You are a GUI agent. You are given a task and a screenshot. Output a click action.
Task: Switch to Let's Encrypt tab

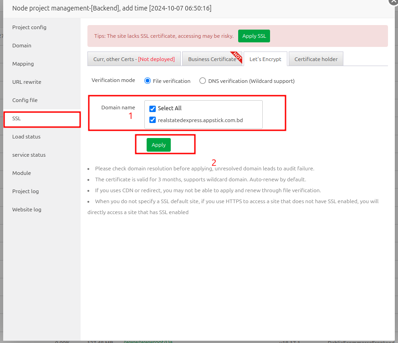pyautogui.click(x=265, y=59)
